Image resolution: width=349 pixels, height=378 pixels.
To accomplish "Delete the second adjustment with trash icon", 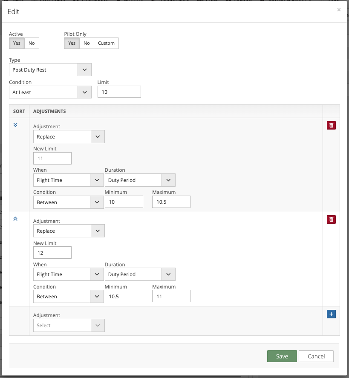I will pyautogui.click(x=331, y=219).
